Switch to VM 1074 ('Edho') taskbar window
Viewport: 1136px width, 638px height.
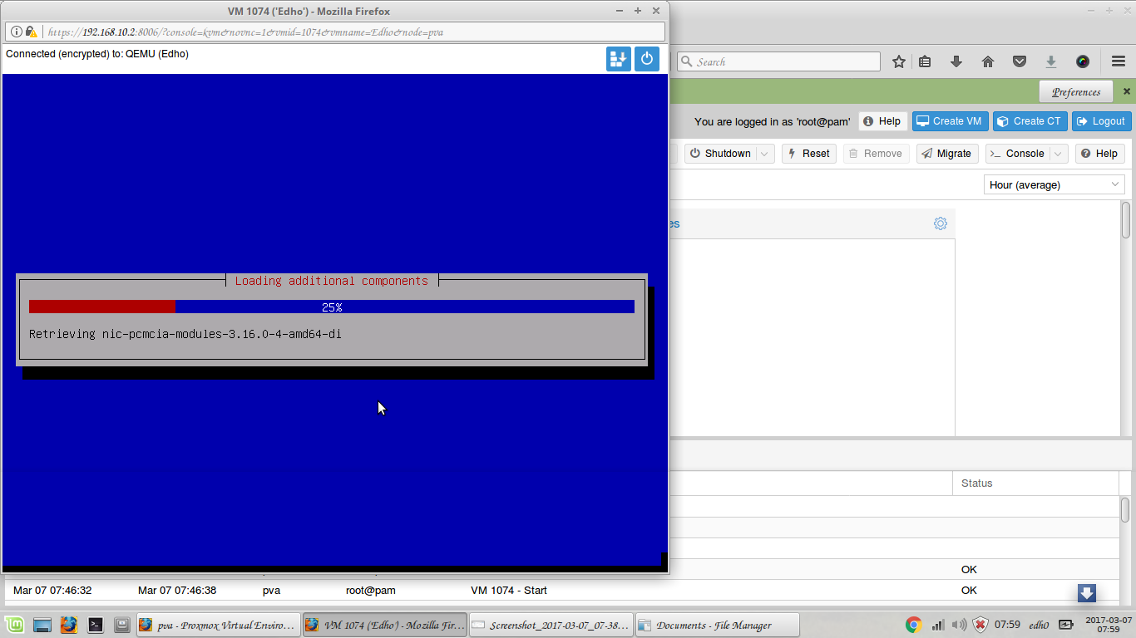click(x=384, y=626)
